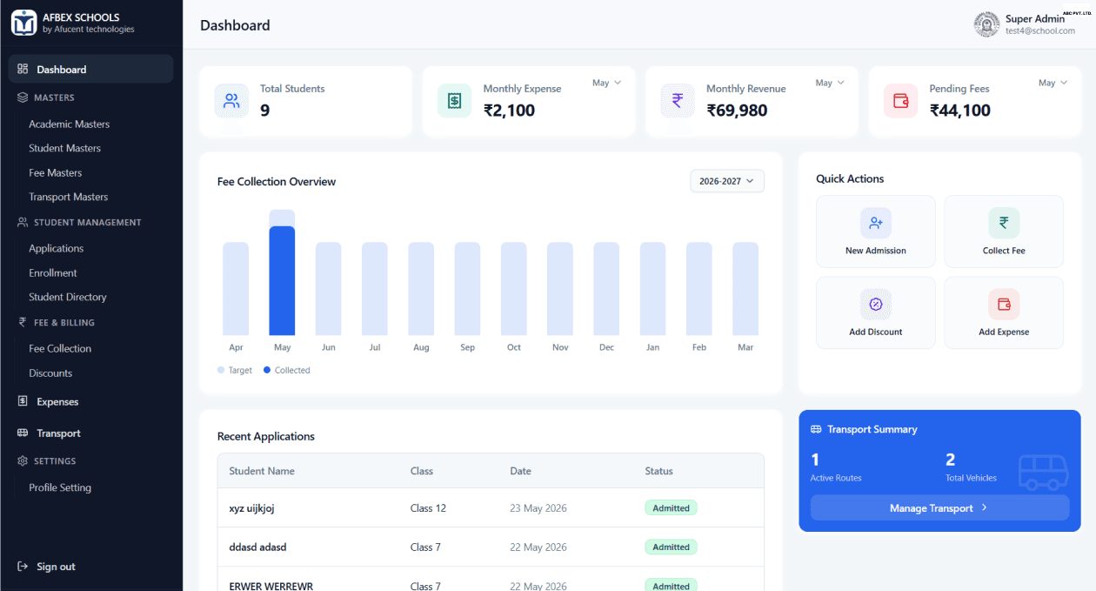Screen dimensions: 1096x591
Task: Click the Add Discount badge icon
Action: coord(876,305)
